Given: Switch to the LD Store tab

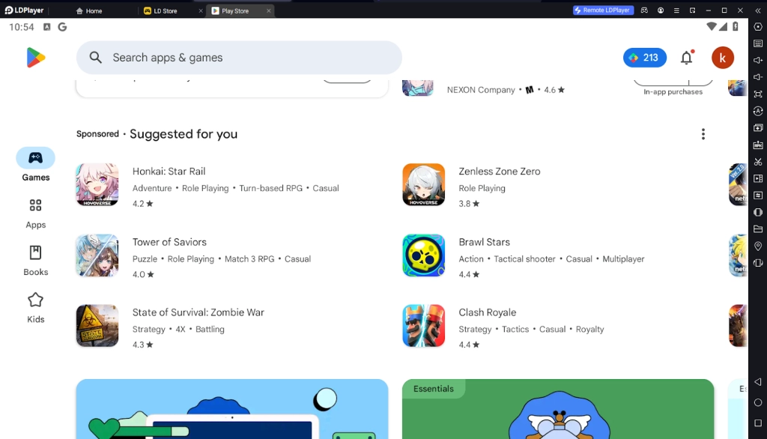Looking at the screenshot, I should click(165, 11).
